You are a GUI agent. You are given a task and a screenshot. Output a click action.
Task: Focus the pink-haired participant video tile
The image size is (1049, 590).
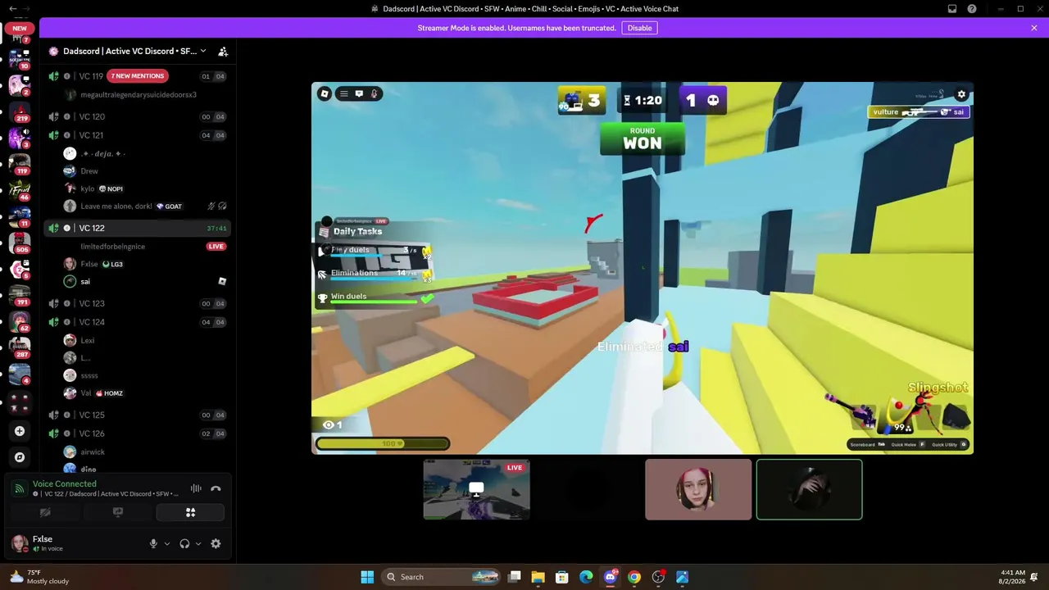[698, 489]
